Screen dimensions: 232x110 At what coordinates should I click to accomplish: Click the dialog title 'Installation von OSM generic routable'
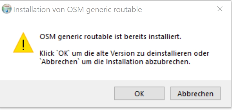pos(77,10)
